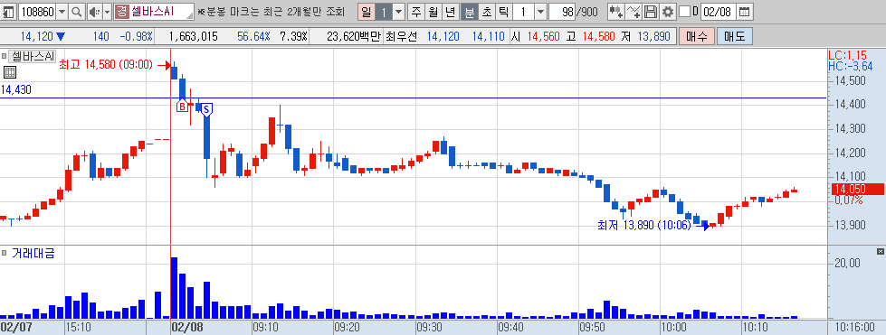Close the 거래대금 volume panel

pyautogui.click(x=880, y=251)
